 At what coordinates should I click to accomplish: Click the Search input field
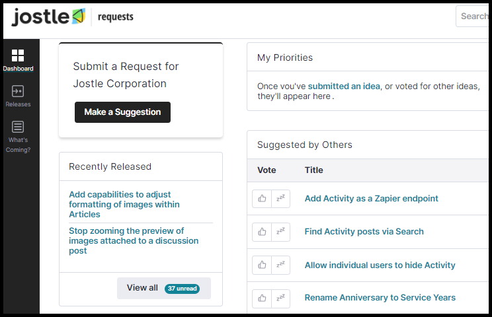pyautogui.click(x=472, y=17)
